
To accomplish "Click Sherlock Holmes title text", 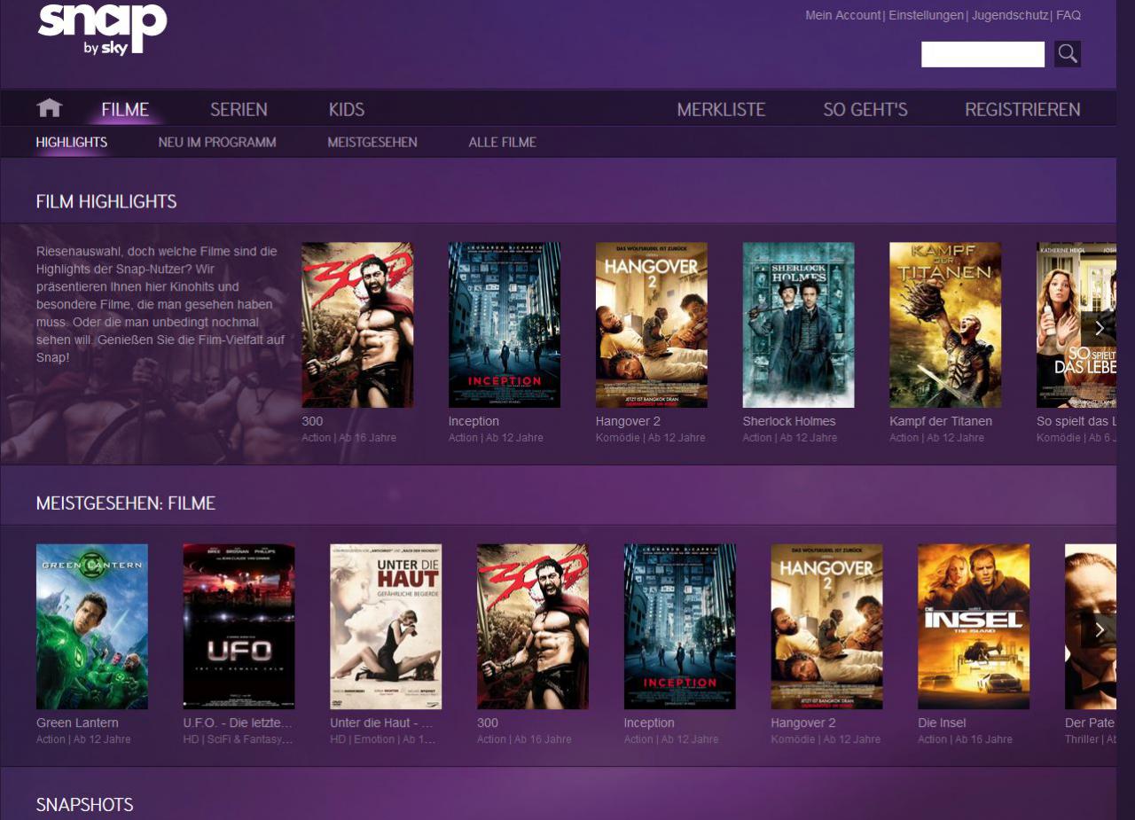I will (789, 421).
